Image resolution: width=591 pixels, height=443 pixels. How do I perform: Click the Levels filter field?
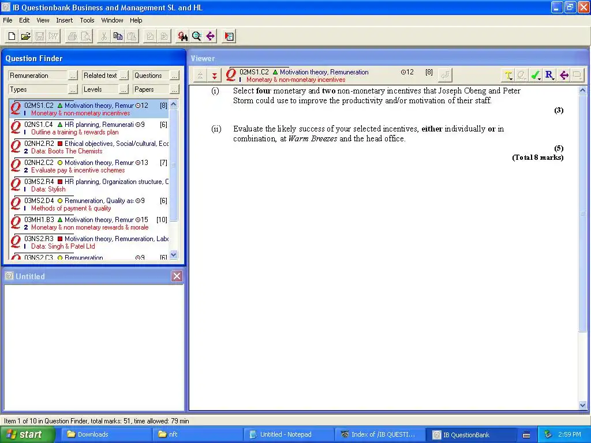pos(100,89)
